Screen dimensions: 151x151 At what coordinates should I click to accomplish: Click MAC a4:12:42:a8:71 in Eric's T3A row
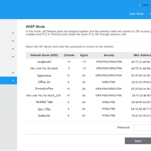pyautogui.click(x=141, y=109)
